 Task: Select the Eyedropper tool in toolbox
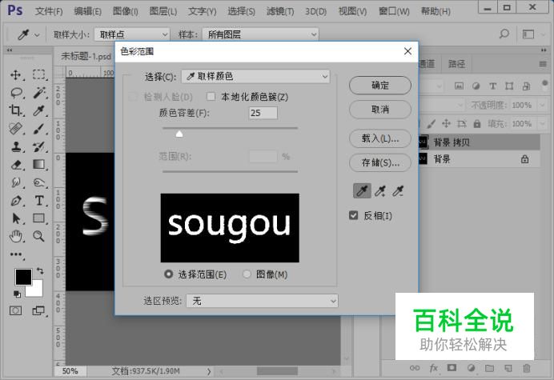click(x=39, y=110)
